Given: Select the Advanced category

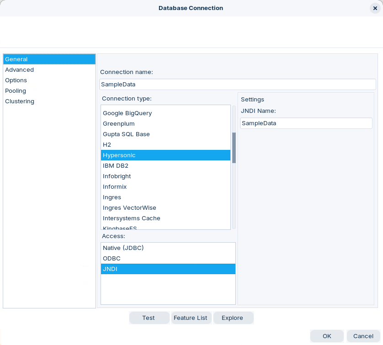Looking at the screenshot, I should 20,70.
